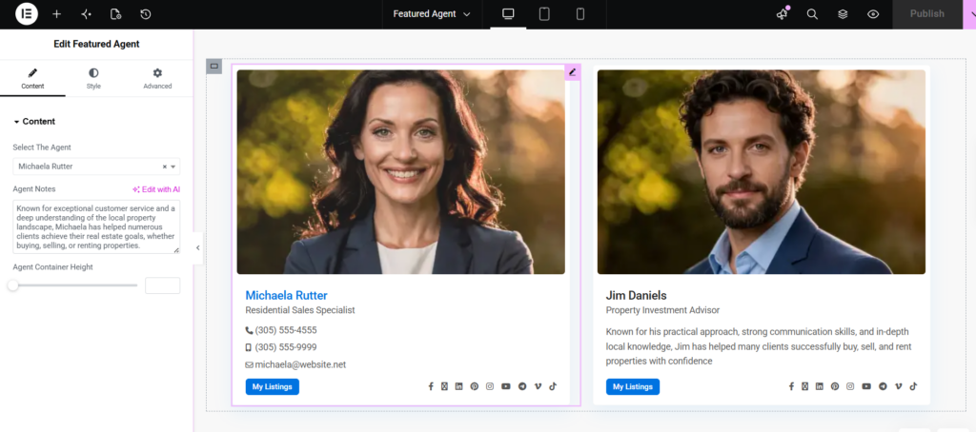This screenshot has height=432, width=976.
Task: Expand the Publish options arrow
Action: (x=969, y=13)
